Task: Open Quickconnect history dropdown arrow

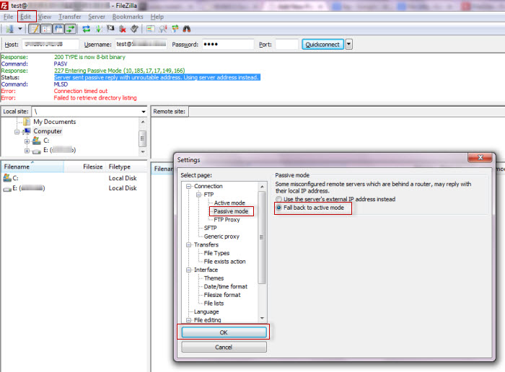Action: pos(348,45)
